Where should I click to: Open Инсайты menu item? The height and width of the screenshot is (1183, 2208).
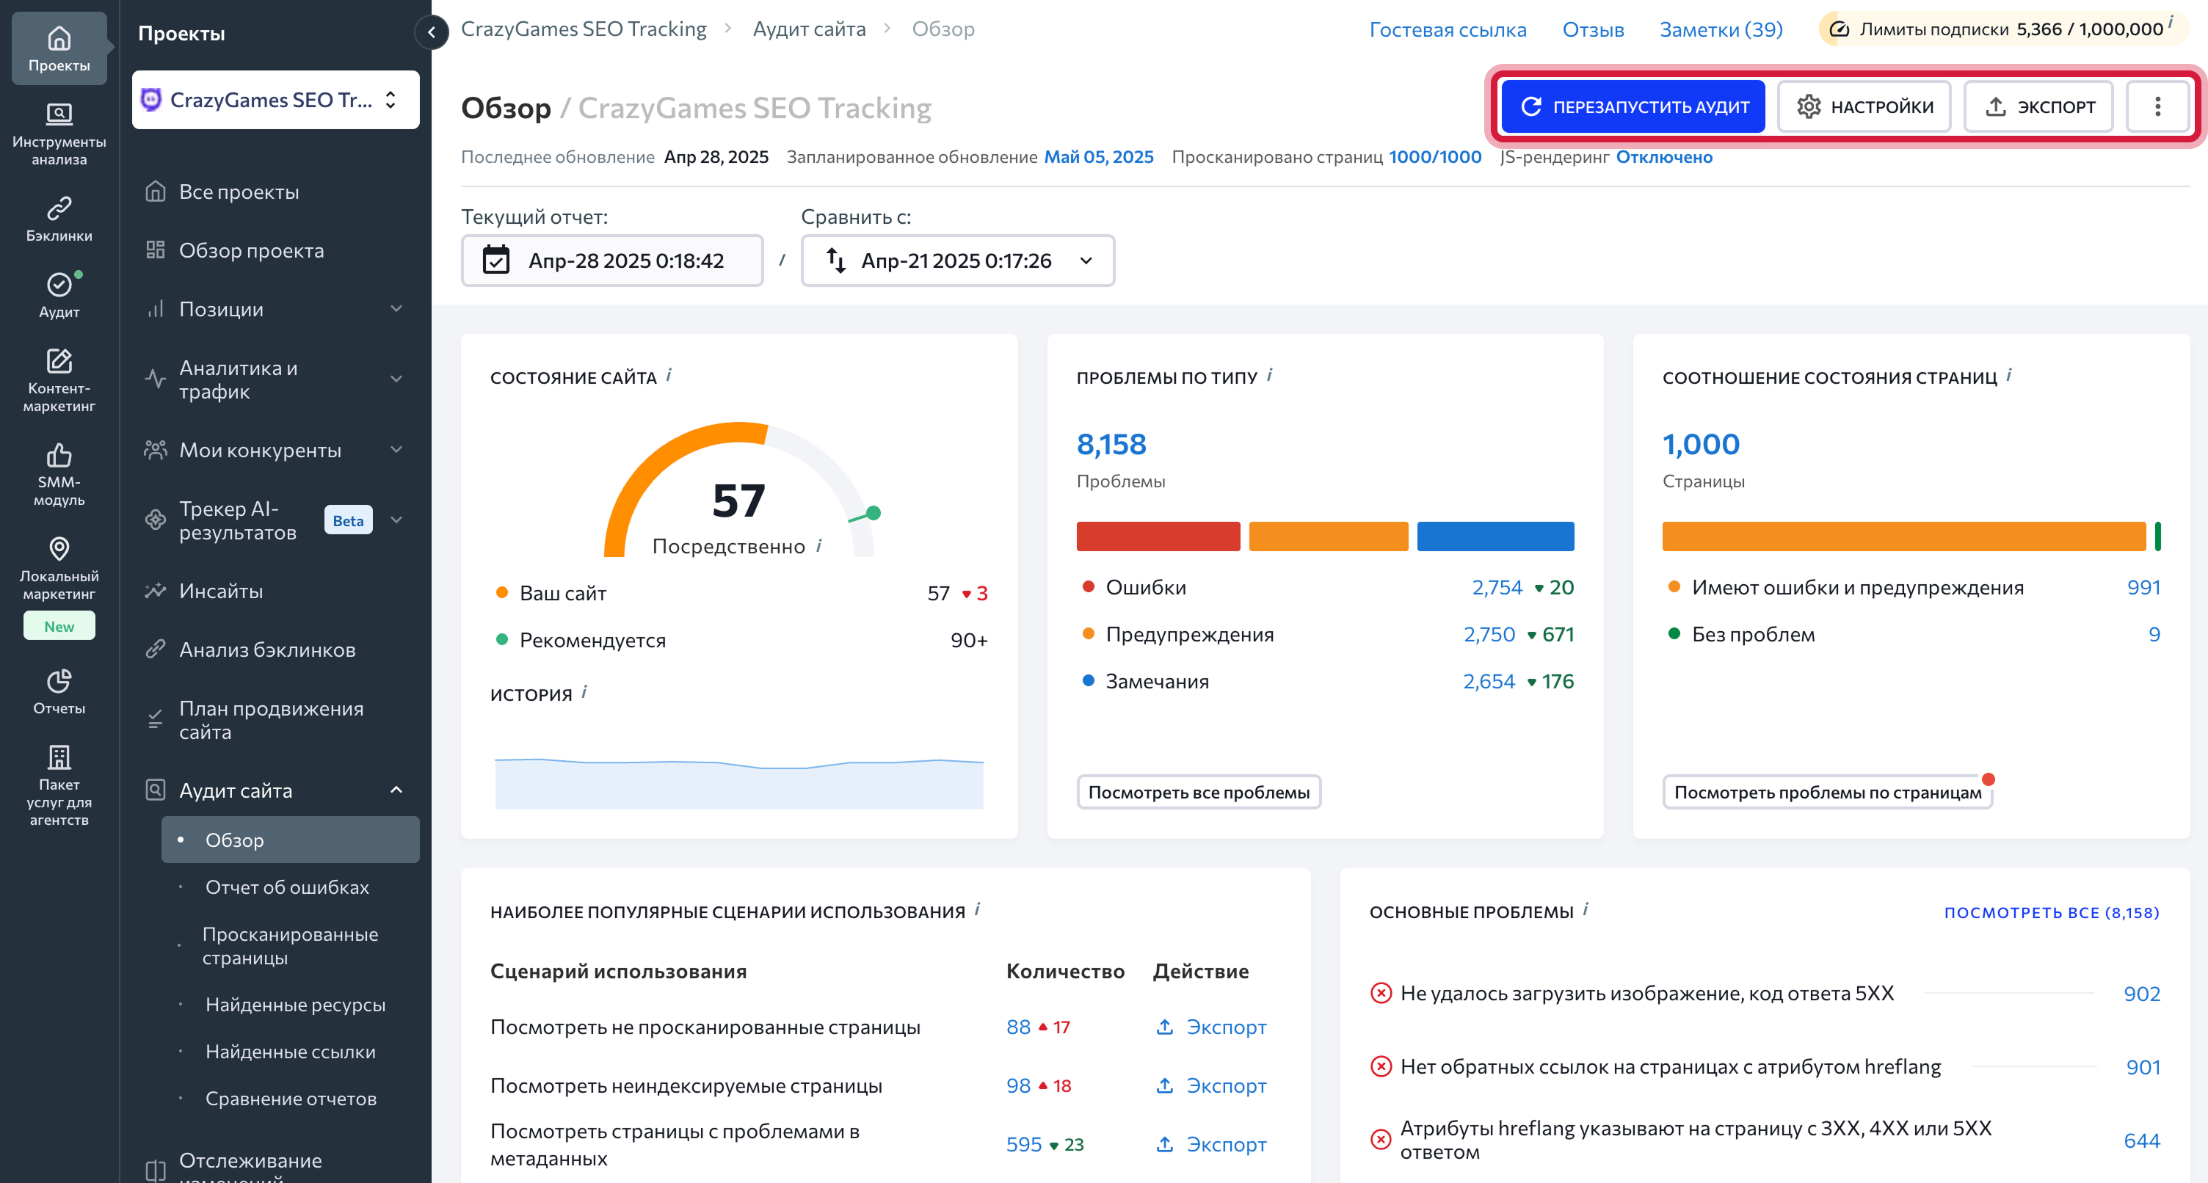tap(220, 591)
